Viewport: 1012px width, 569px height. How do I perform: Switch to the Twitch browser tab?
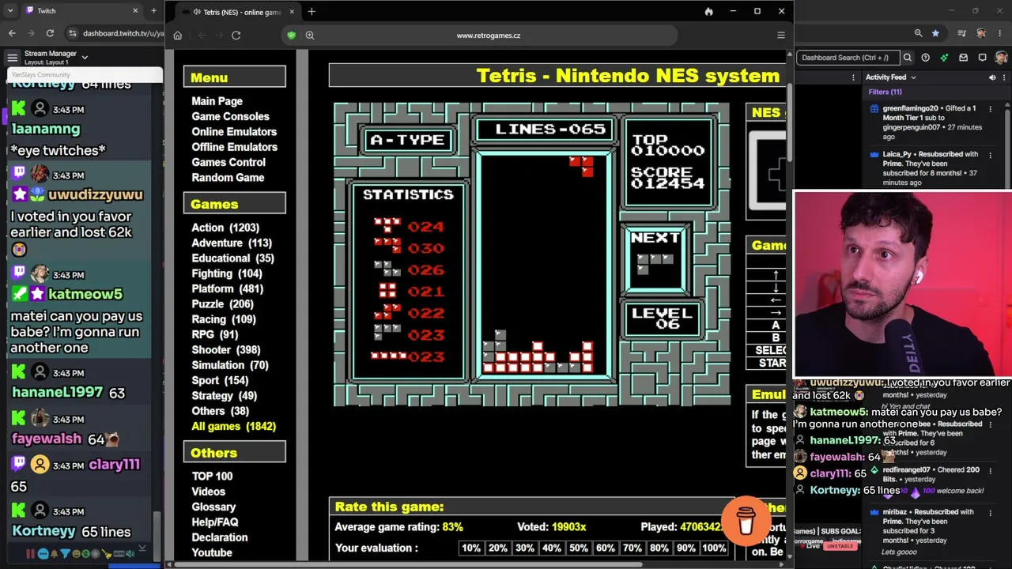(x=81, y=11)
